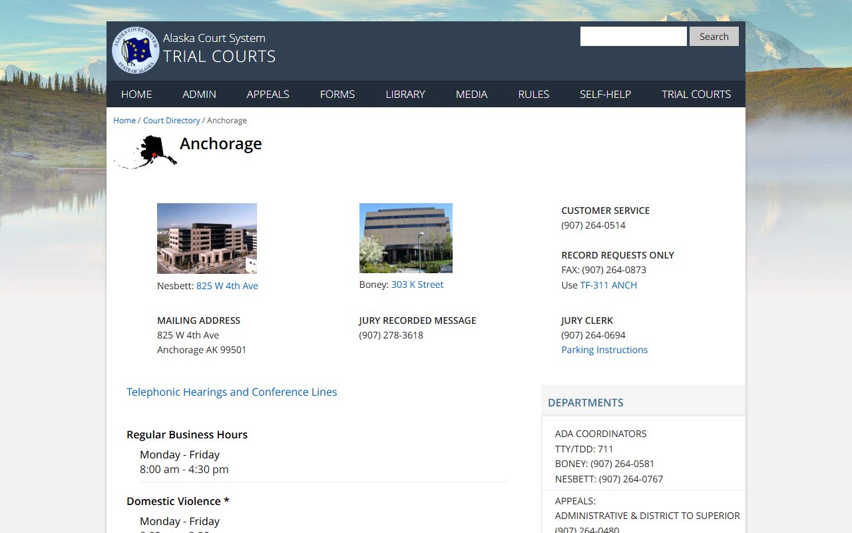Image resolution: width=852 pixels, height=533 pixels.
Task: Click the Nesbett courthouse photo
Action: (207, 239)
